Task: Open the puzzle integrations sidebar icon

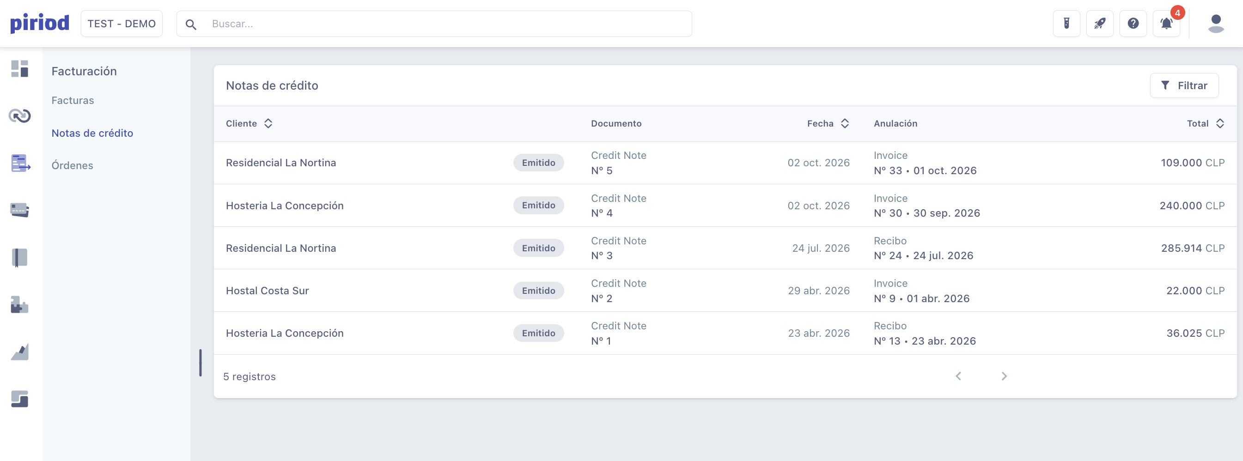Action: [20, 305]
